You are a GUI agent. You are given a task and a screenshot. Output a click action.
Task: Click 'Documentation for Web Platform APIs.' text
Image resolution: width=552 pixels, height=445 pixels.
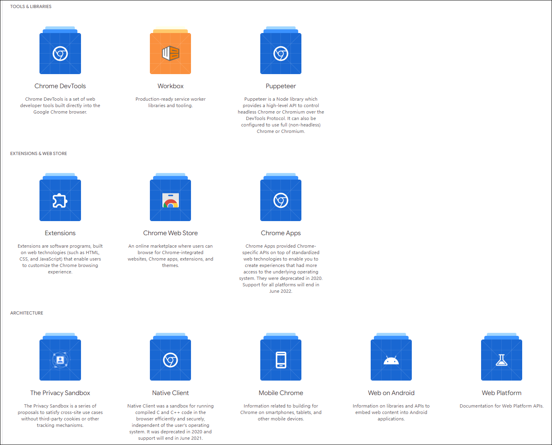502,406
